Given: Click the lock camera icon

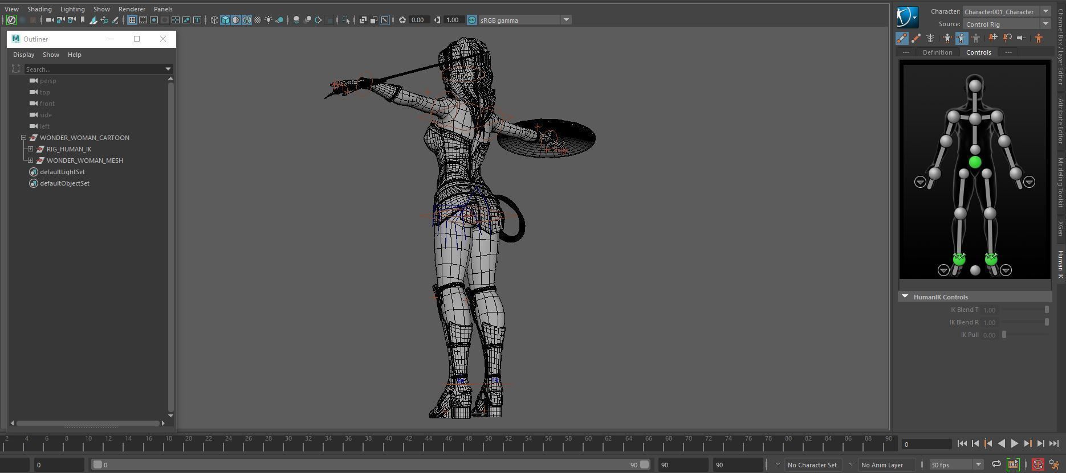Looking at the screenshot, I should coord(60,20).
